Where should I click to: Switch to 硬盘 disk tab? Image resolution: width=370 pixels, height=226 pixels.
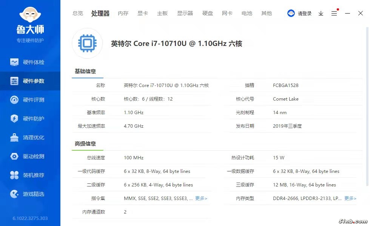(208, 13)
